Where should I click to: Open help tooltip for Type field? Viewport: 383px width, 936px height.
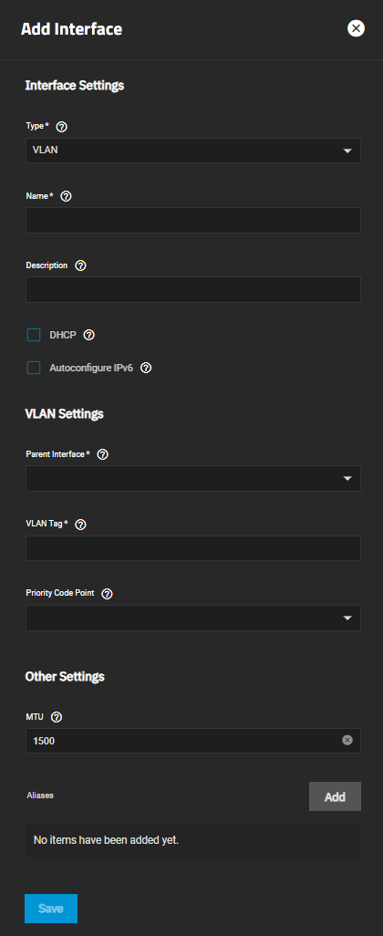pyautogui.click(x=61, y=127)
